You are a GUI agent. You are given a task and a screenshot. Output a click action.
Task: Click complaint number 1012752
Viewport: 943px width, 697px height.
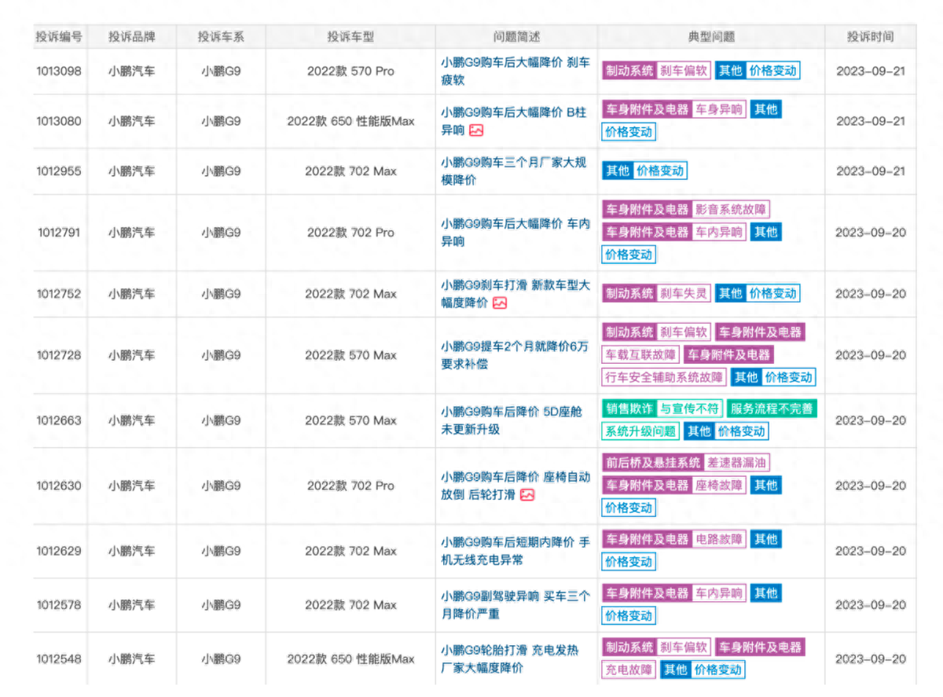click(x=59, y=294)
